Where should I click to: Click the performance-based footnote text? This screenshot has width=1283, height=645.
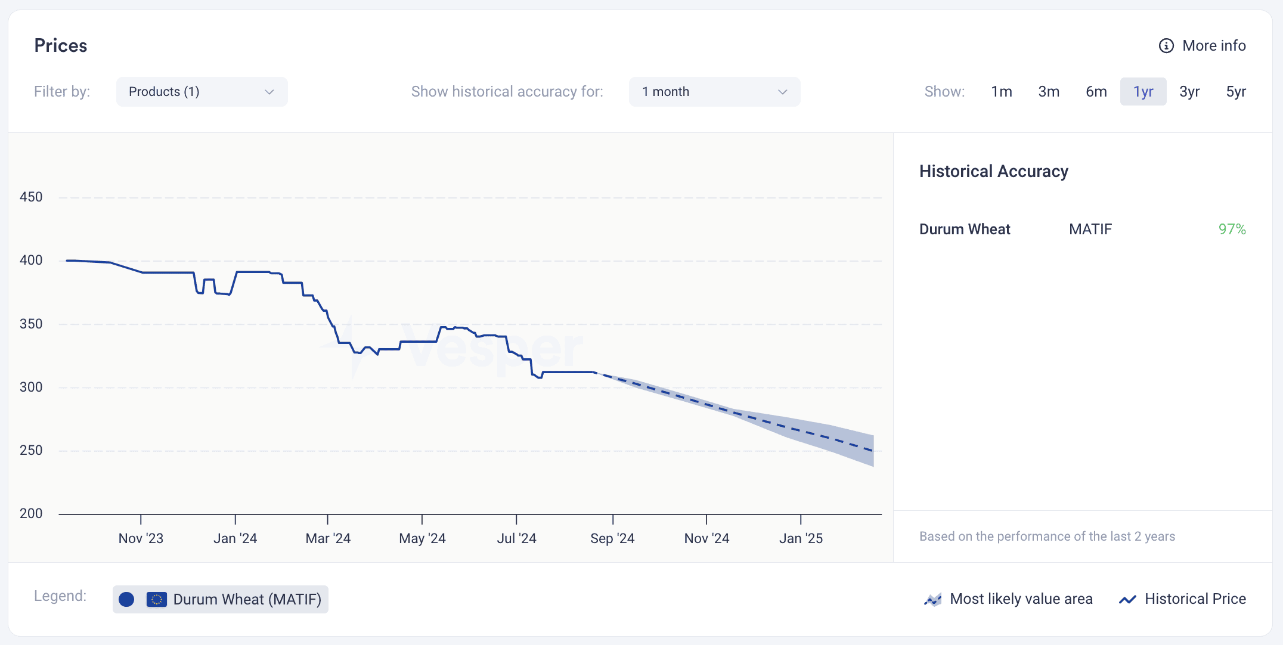pos(1047,537)
